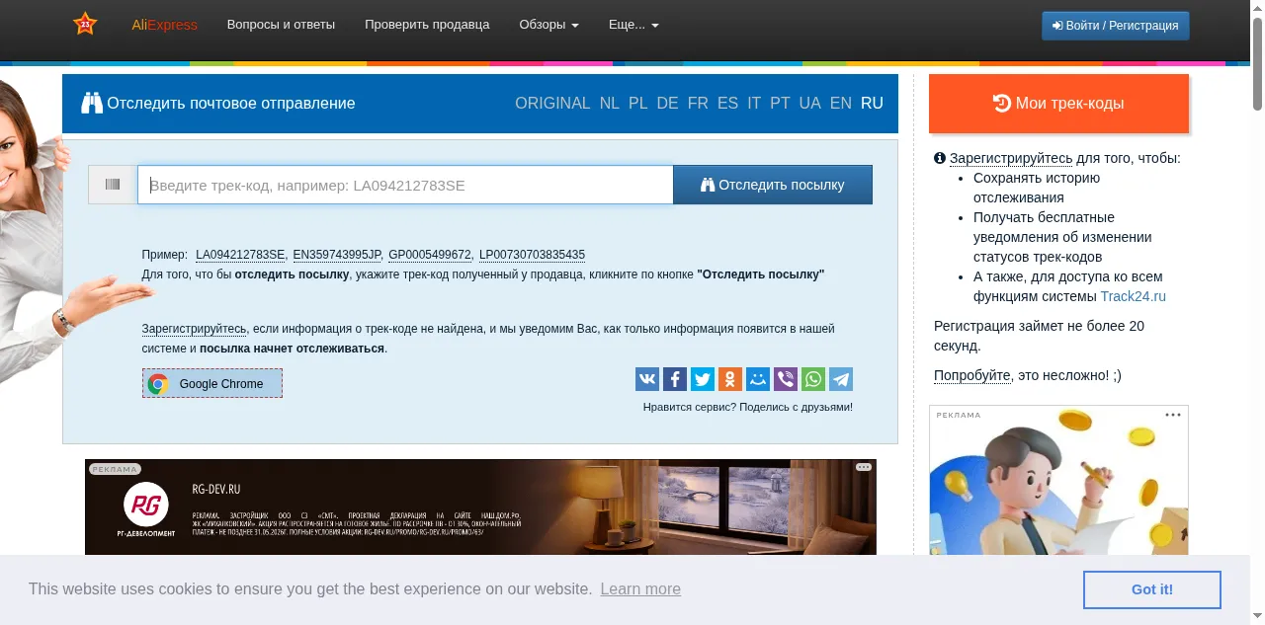Switch language to ES
Image resolution: width=1265 pixels, height=625 pixels.
728,104
